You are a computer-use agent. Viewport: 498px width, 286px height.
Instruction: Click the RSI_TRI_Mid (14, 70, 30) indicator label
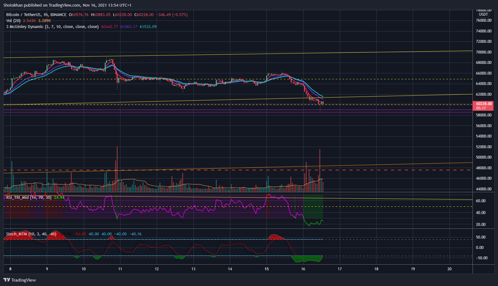[29, 198]
